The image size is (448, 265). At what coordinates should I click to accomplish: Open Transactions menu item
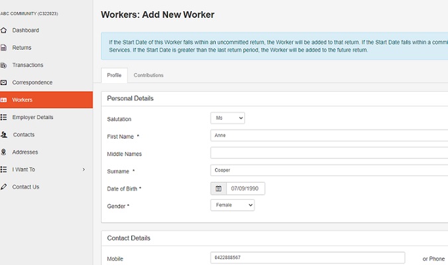point(28,65)
